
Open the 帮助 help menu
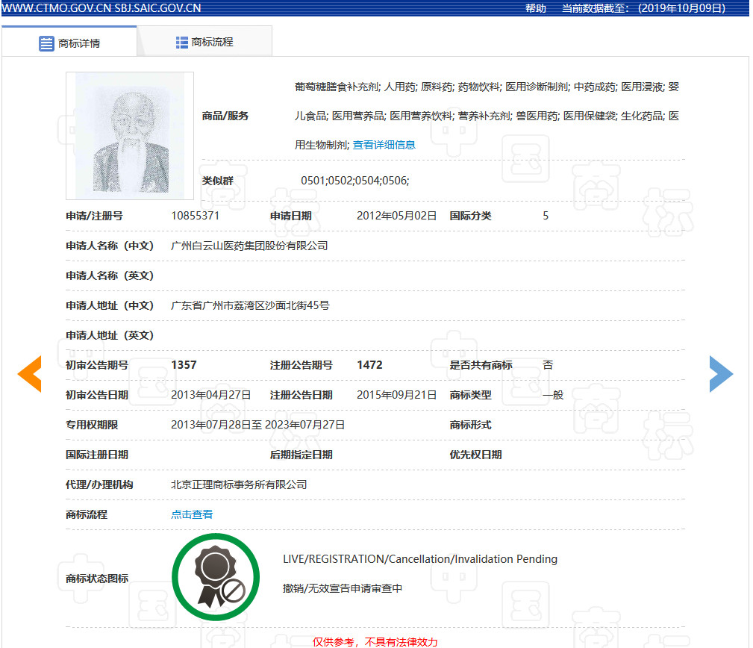click(x=535, y=8)
